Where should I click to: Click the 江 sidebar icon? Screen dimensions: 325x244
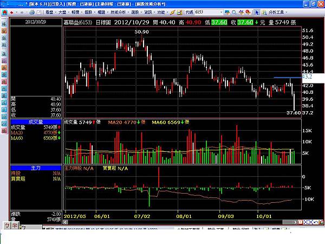coord(4,102)
